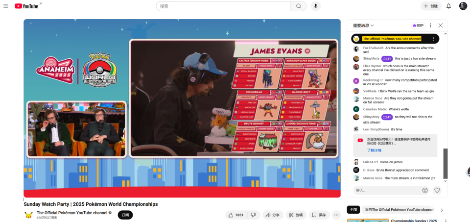Screen dimensions: 470x222
Task: Expand the 重要消息 chat mode dropdown
Action: 364,25
